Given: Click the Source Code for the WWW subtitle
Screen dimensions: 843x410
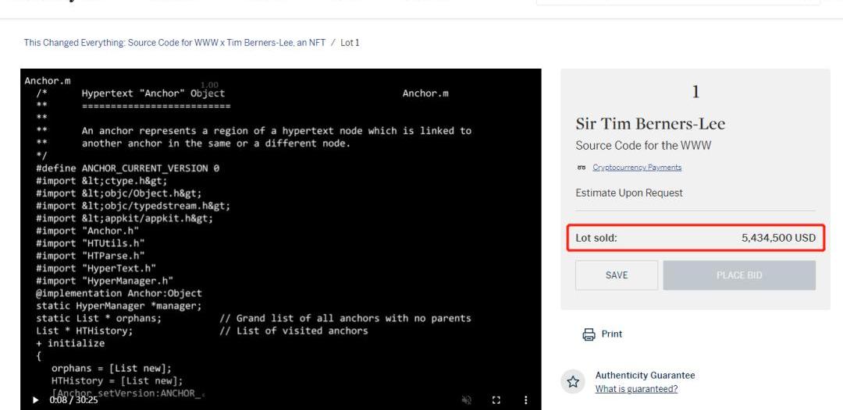Looking at the screenshot, I should (643, 146).
